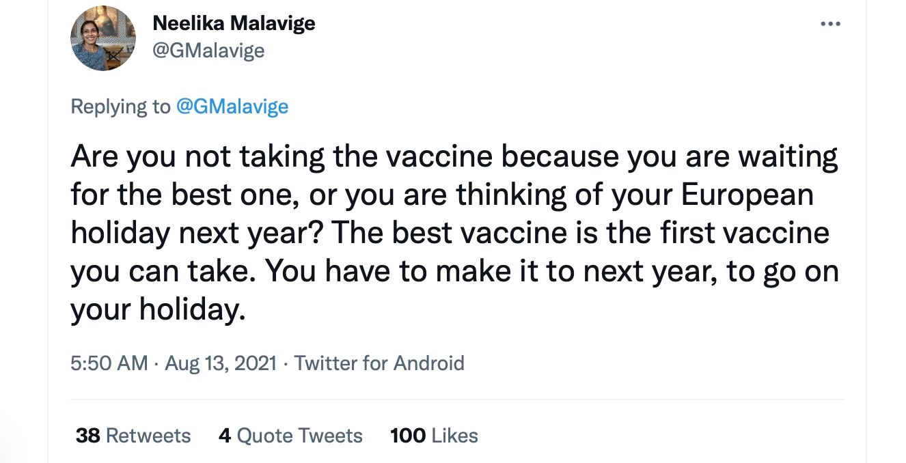906x463 pixels.
Task: Click the words "Replying to"
Action: click(x=120, y=107)
